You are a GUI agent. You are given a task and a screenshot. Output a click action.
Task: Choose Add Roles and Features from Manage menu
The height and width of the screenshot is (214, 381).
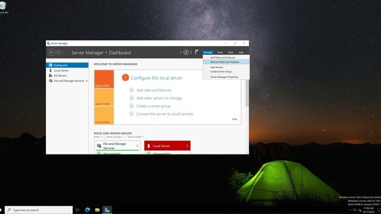(226, 58)
